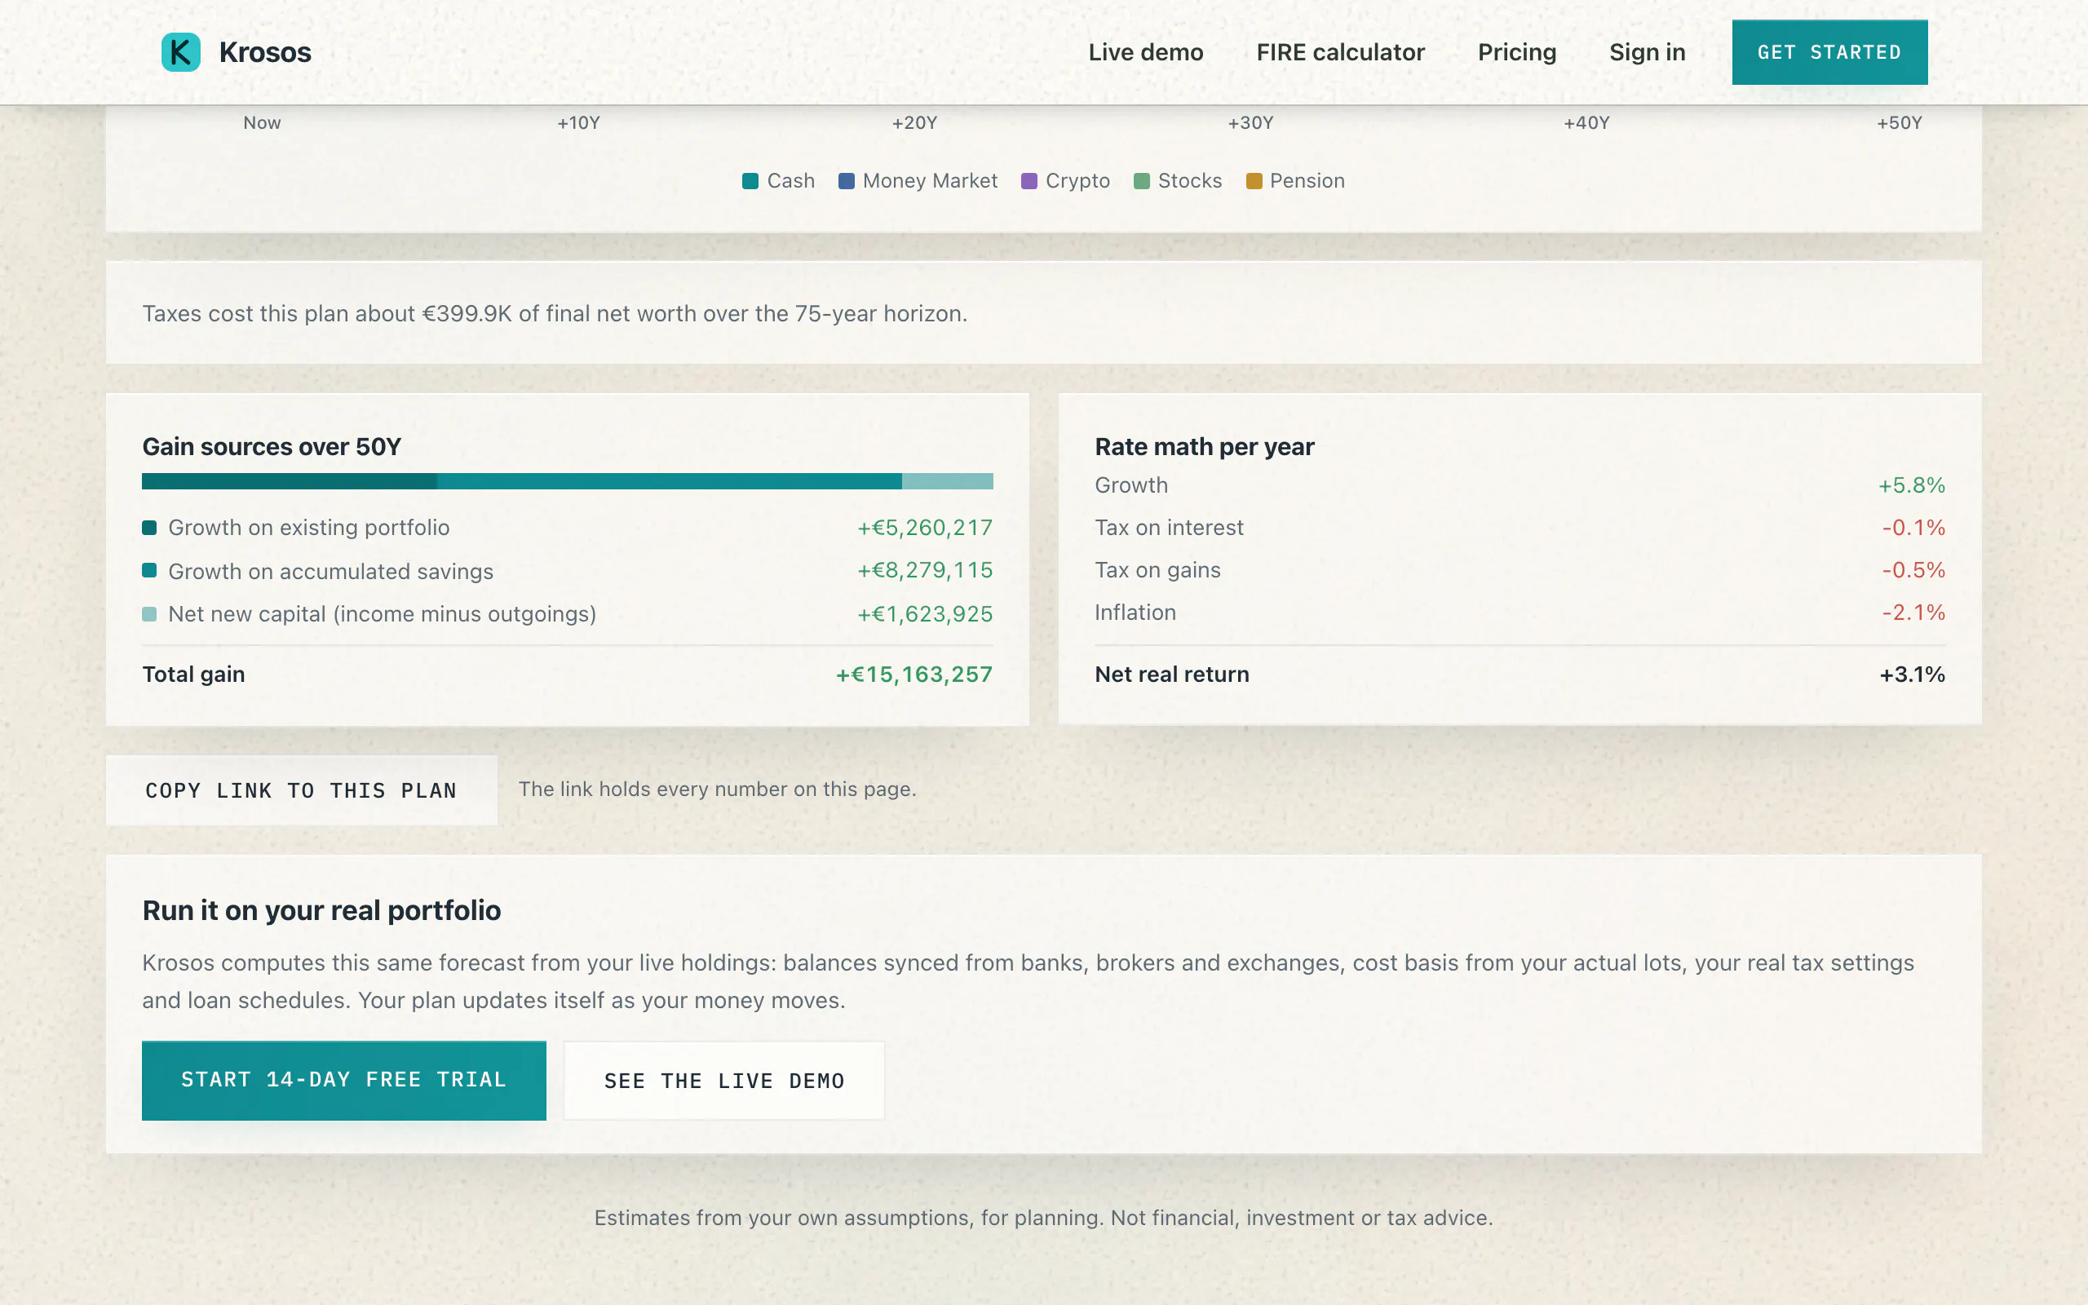Click START 14-DAY FREE TRIAL

[x=343, y=1080]
